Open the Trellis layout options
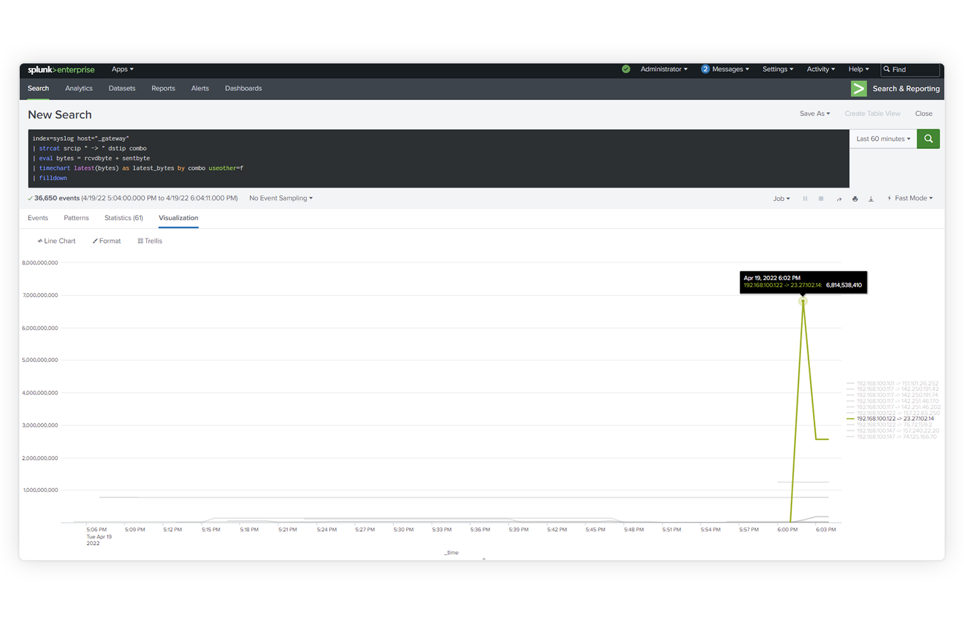Viewport: 964px width, 634px height. 150,240
